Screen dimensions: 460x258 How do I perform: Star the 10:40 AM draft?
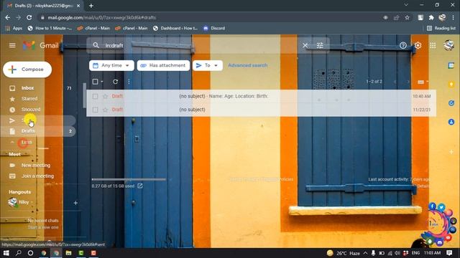click(x=105, y=96)
